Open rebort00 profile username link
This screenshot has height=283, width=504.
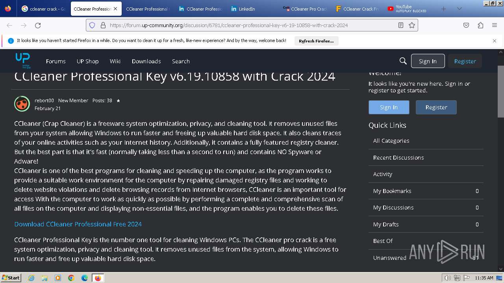coord(44,100)
